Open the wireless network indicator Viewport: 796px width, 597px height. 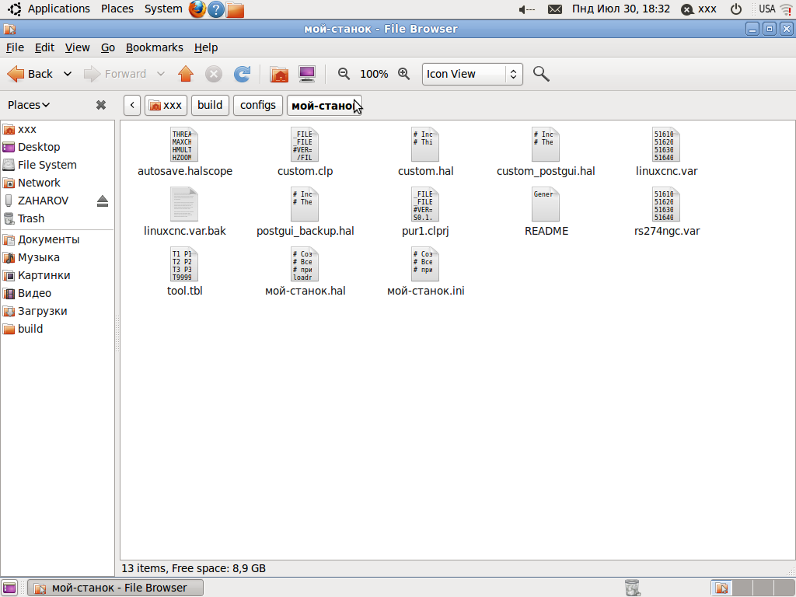[x=787, y=9]
